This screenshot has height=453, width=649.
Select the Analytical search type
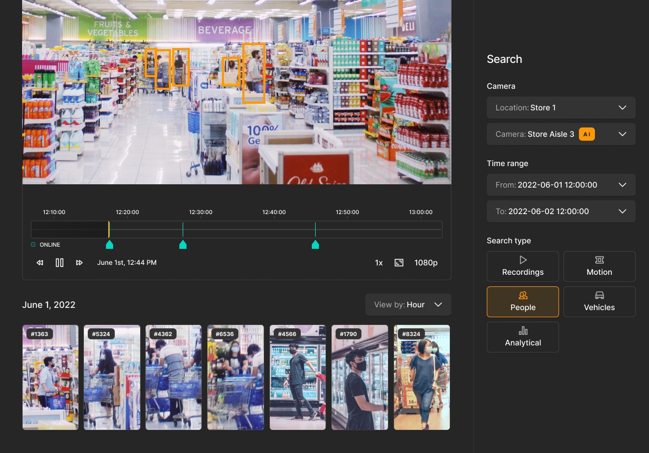(x=523, y=337)
